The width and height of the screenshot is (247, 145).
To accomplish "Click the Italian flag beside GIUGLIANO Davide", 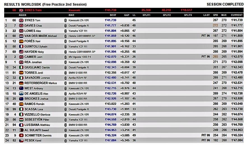I will click(x=21, y=67).
